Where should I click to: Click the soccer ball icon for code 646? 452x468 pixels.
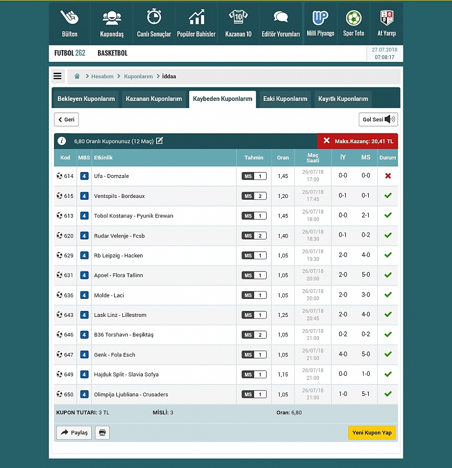59,334
